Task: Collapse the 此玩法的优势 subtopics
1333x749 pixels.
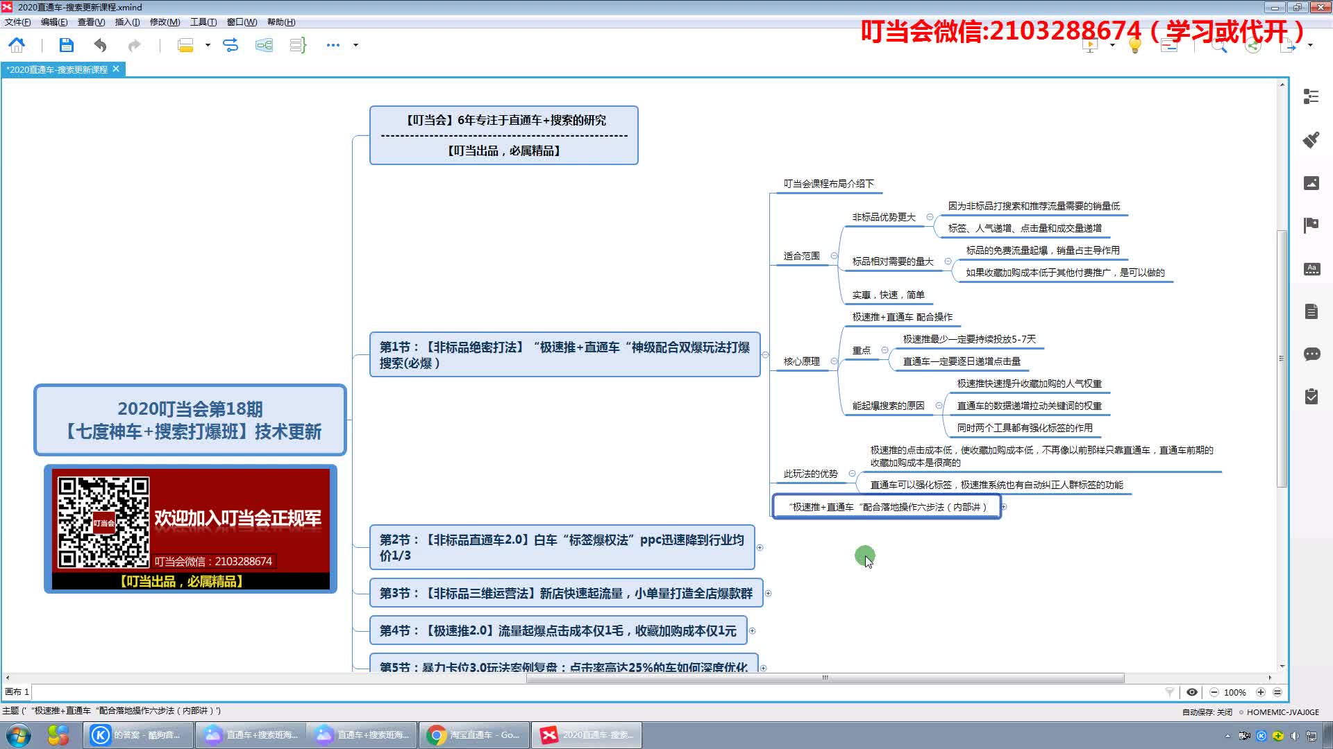Action: tap(852, 473)
